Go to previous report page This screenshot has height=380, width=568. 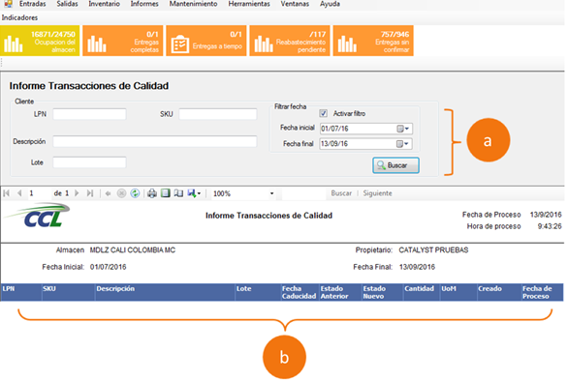[x=19, y=193]
